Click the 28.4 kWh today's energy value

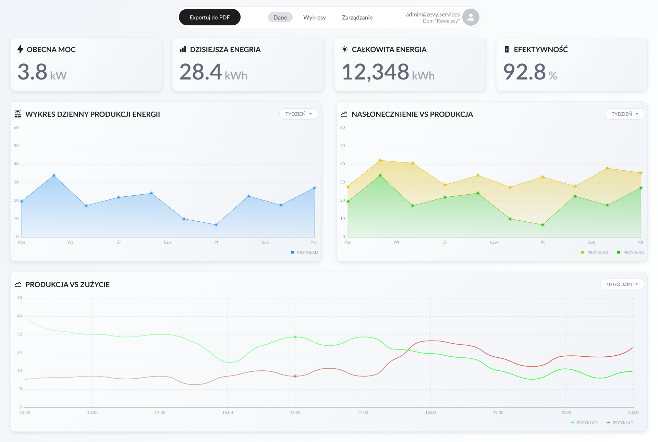(213, 72)
